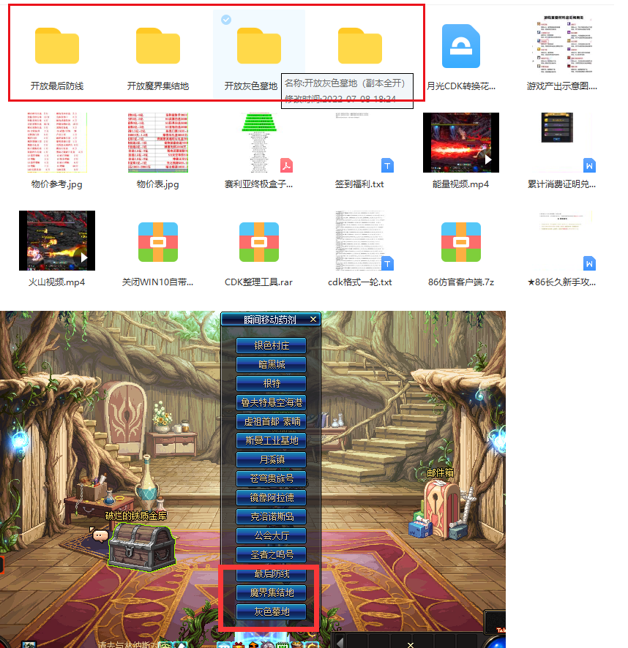This screenshot has width=628, height=648.
Task: Open the 开放最后防线 folder
Action: (57, 46)
